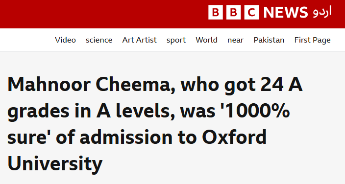Screen dimensions: 345x184
Task: Go to the science section
Action: tap(99, 40)
